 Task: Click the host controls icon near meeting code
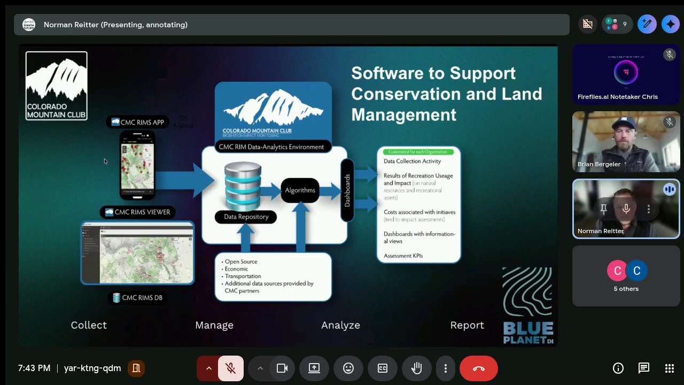[136, 368]
